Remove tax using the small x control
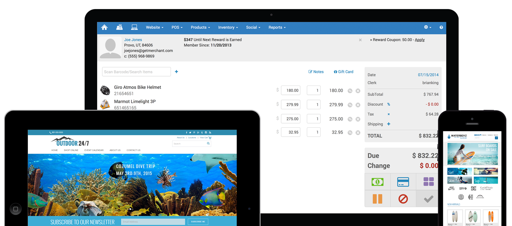 click(388, 114)
